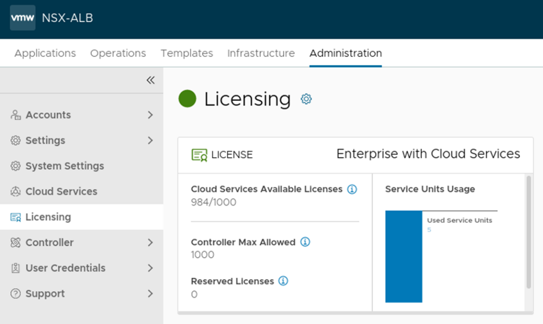Open Settings in the sidebar
This screenshot has height=324, width=543.
(x=45, y=140)
